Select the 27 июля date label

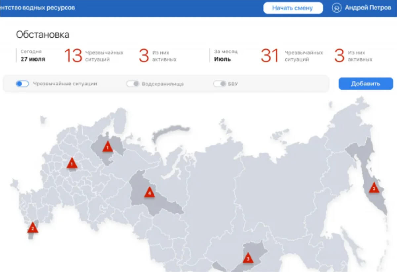click(x=33, y=59)
